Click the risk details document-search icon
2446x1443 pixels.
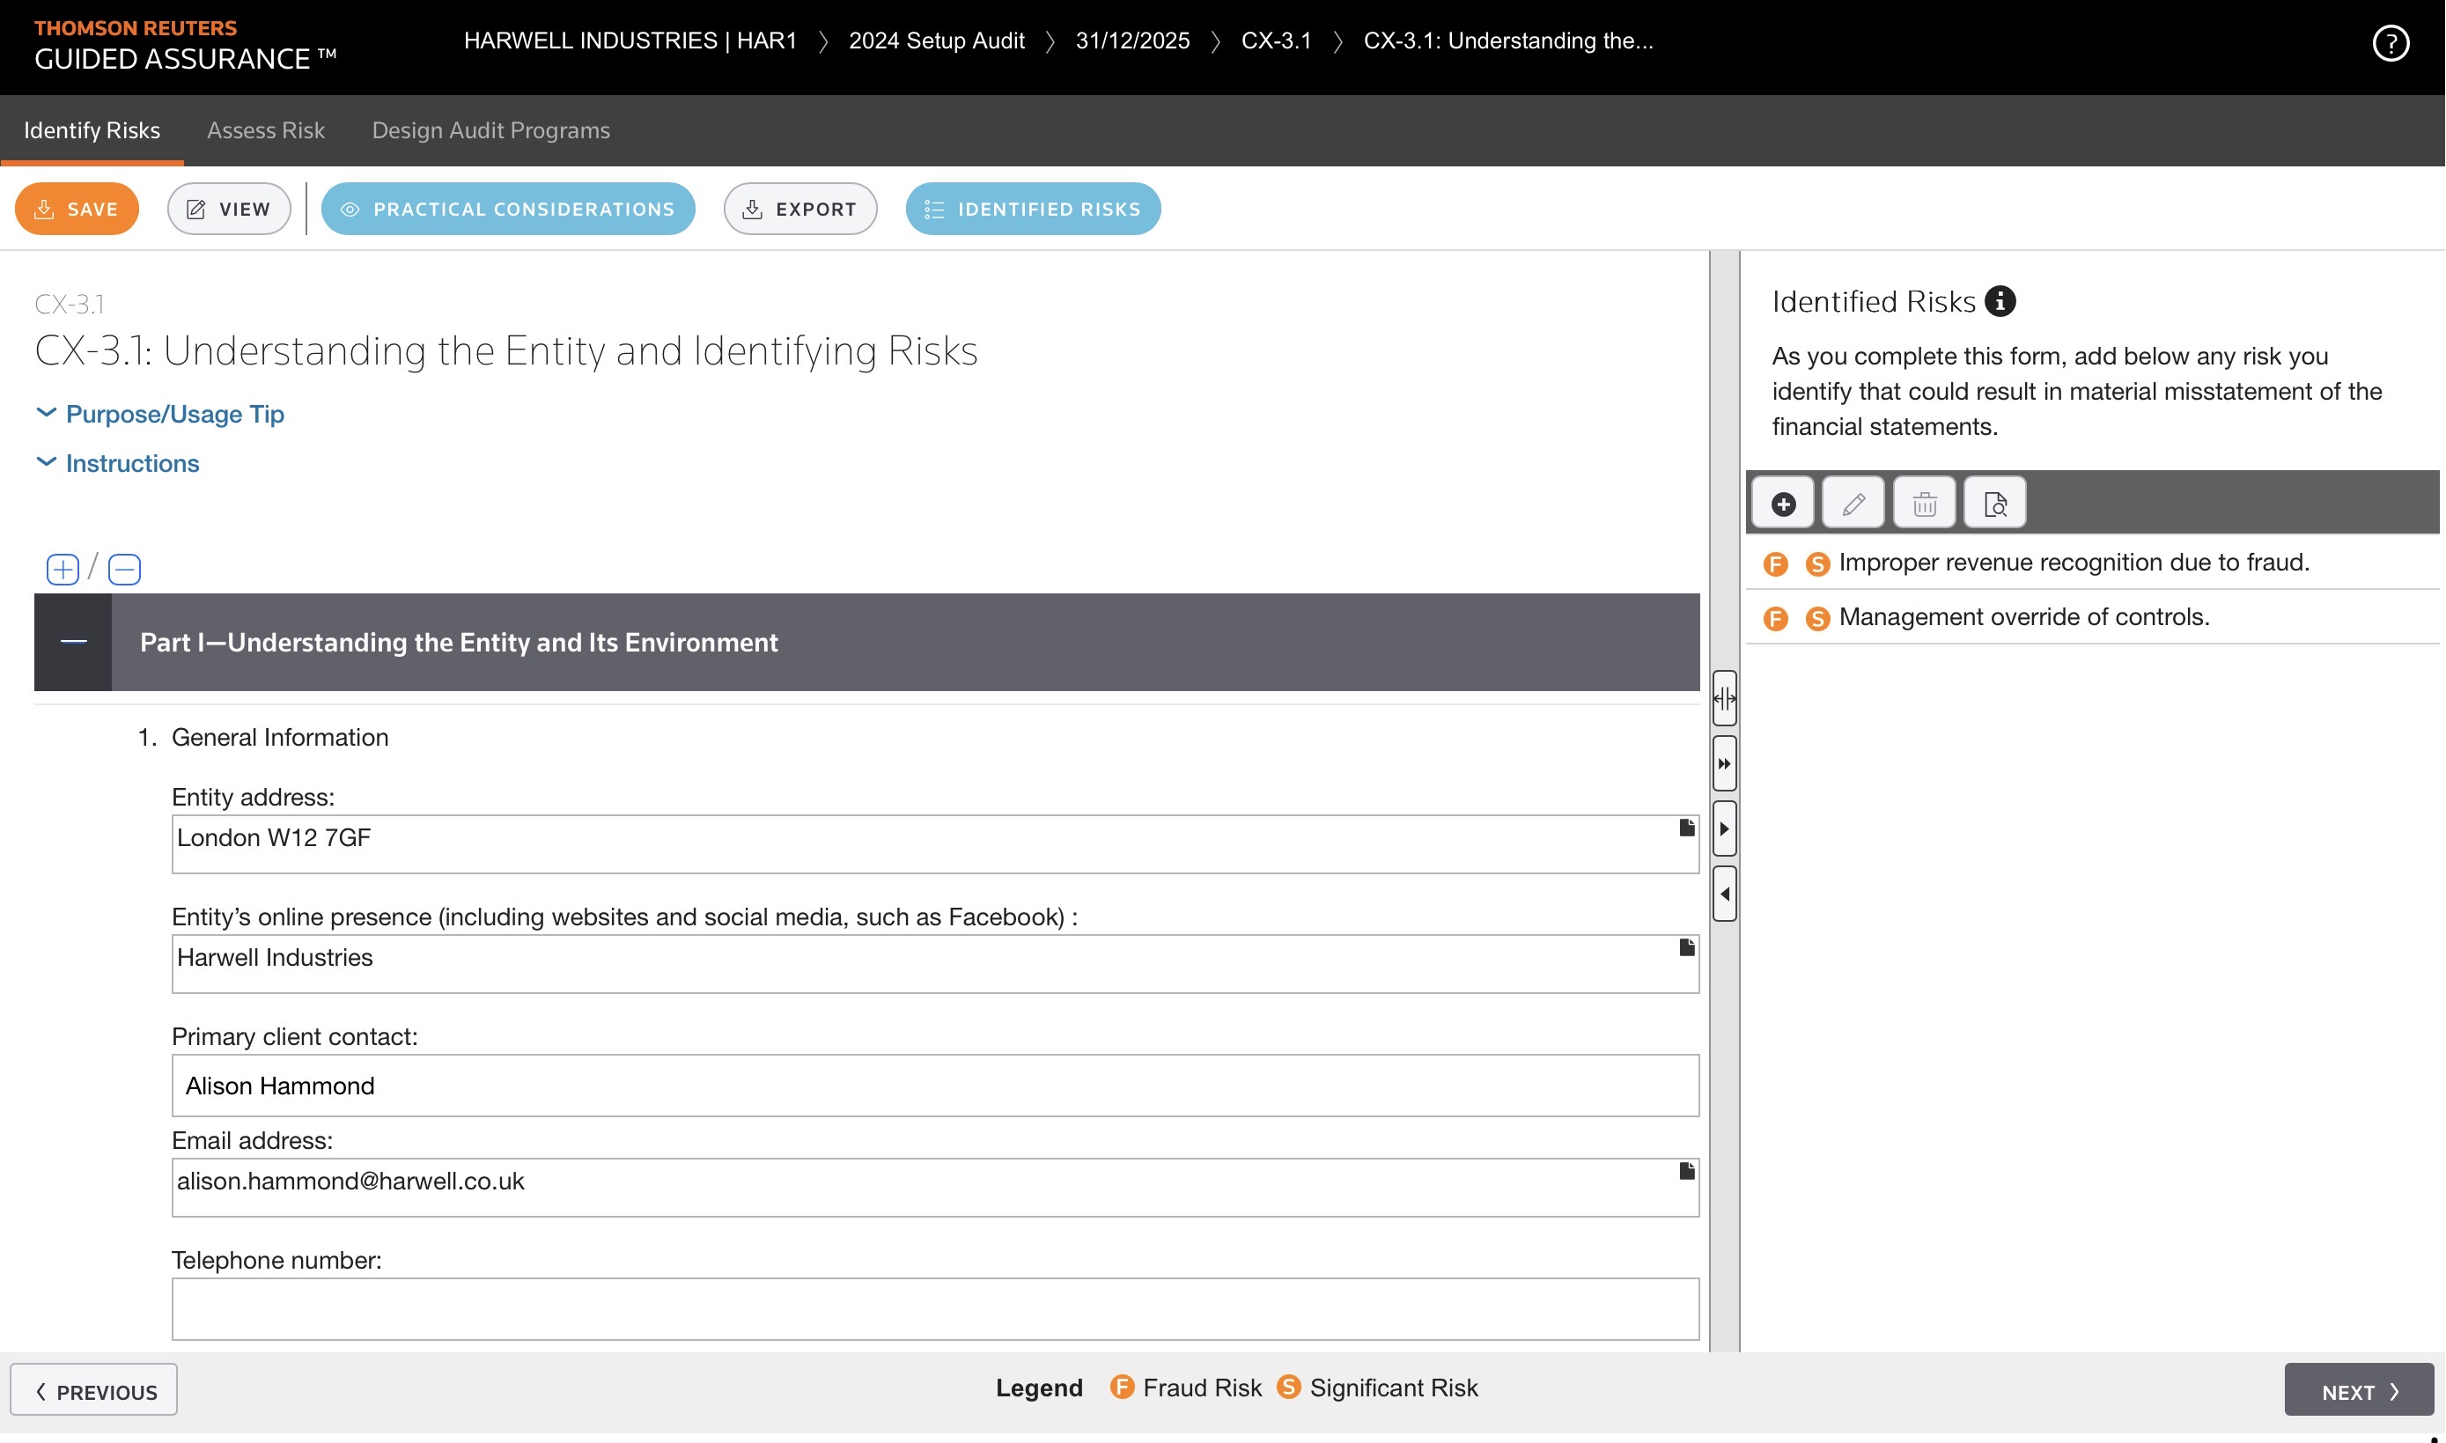1995,504
